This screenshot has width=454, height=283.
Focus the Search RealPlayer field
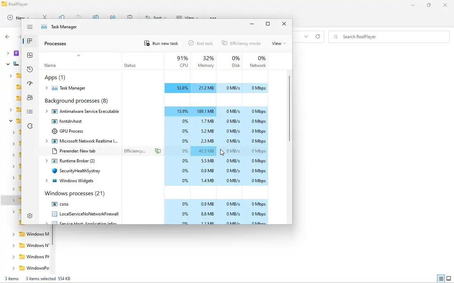[x=389, y=37]
